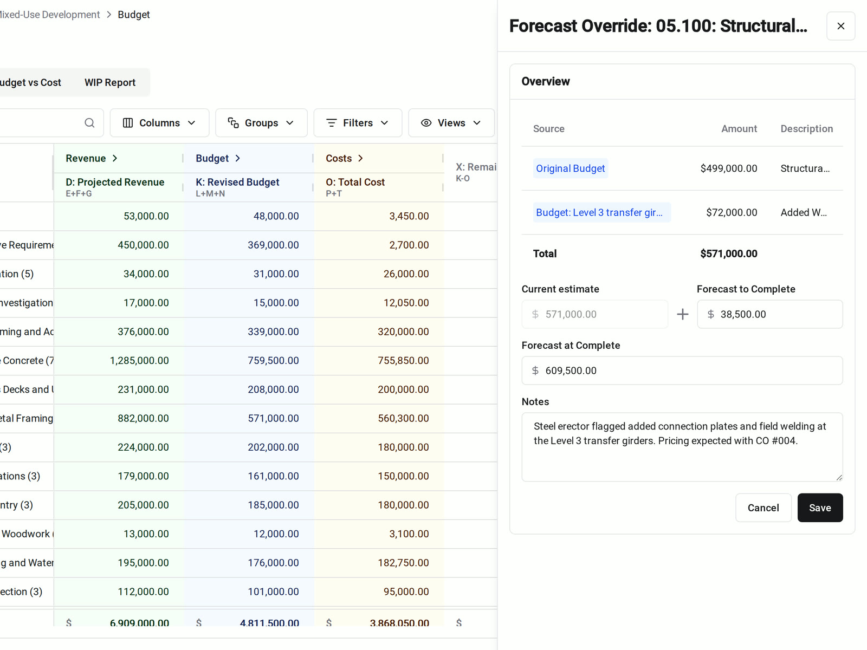
Task: Open Budget: Level 3 transfer girder link
Action: [x=601, y=212]
